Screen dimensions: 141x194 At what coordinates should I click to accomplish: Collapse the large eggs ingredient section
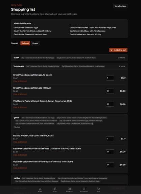pos(69,66)
